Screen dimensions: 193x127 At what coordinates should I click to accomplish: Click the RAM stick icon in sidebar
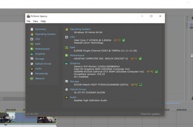tap(32, 44)
